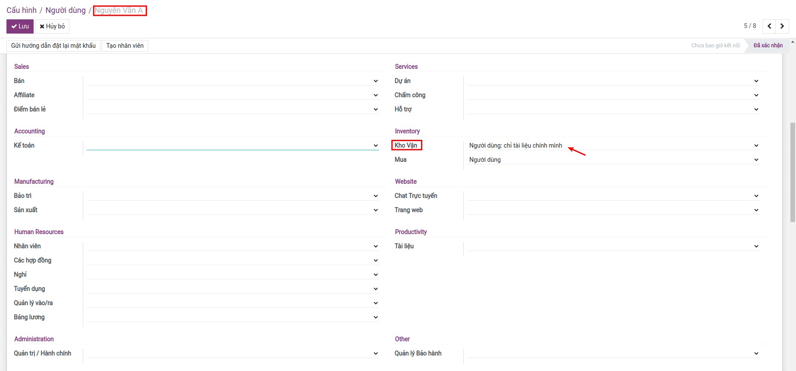Select the Chưa bao giờ kết nối status
This screenshot has width=796, height=371.
tap(715, 46)
